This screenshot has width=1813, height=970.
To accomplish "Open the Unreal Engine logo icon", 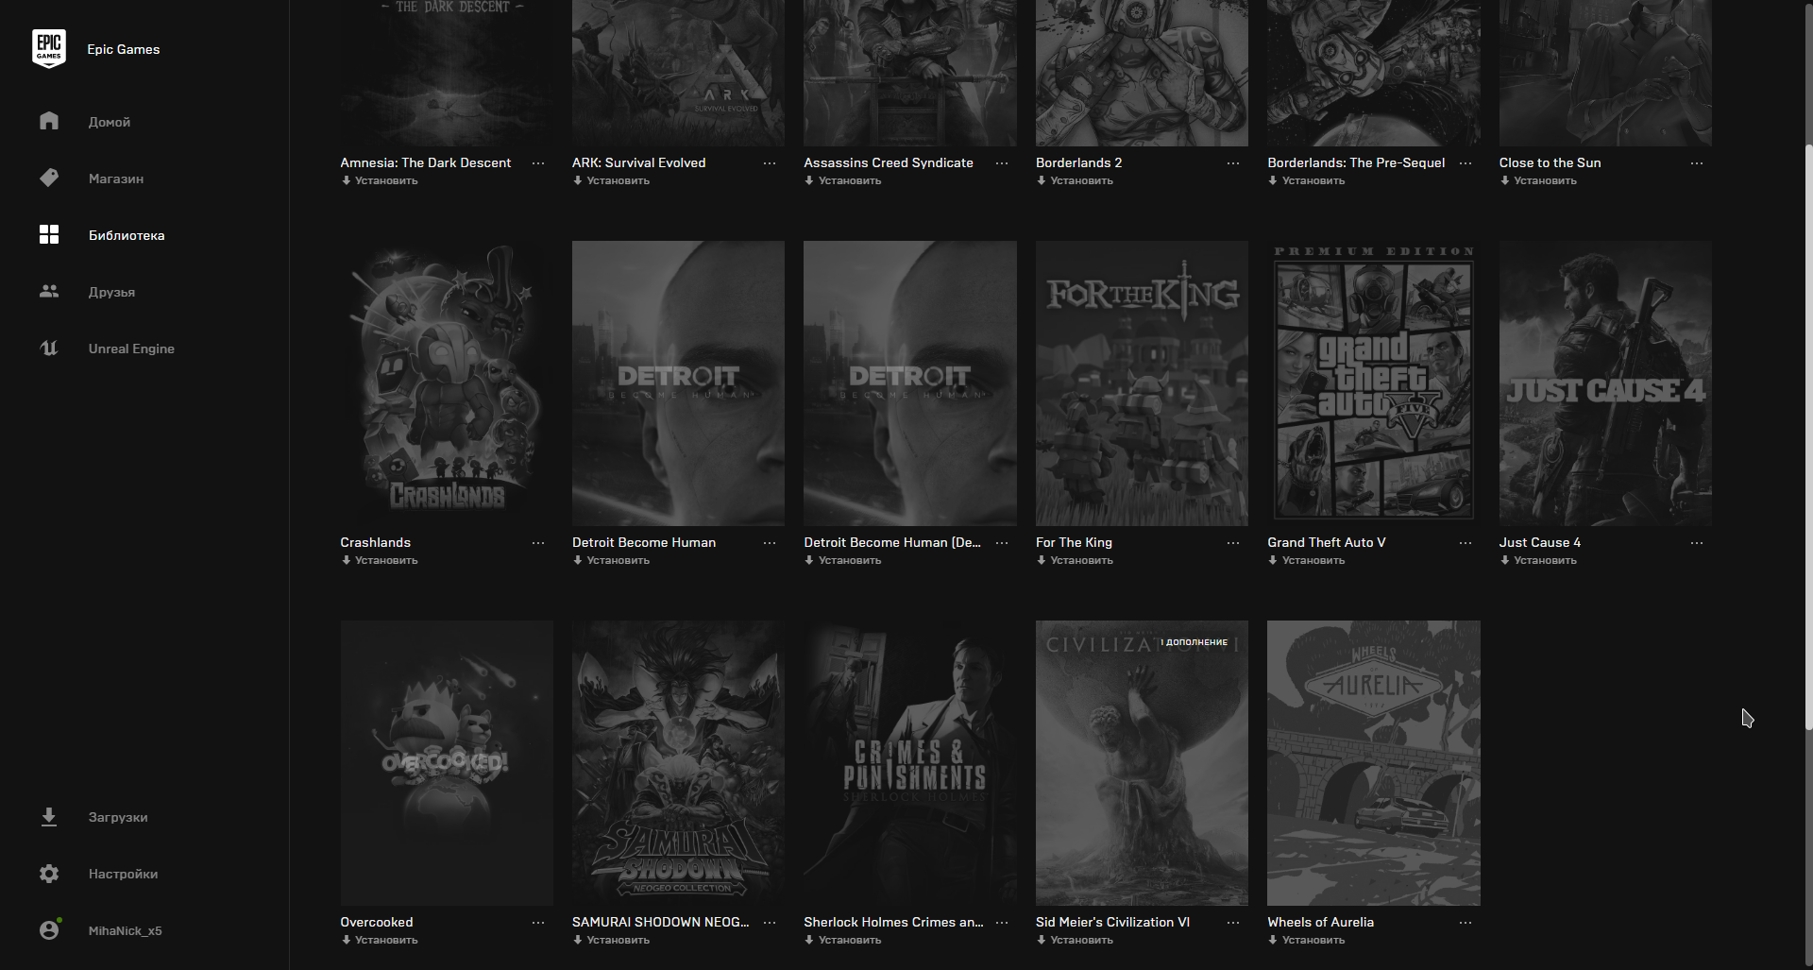I will pos(49,348).
